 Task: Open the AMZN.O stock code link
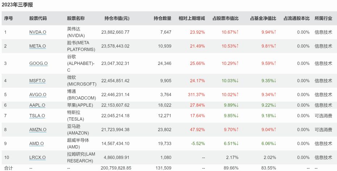(x=38, y=130)
